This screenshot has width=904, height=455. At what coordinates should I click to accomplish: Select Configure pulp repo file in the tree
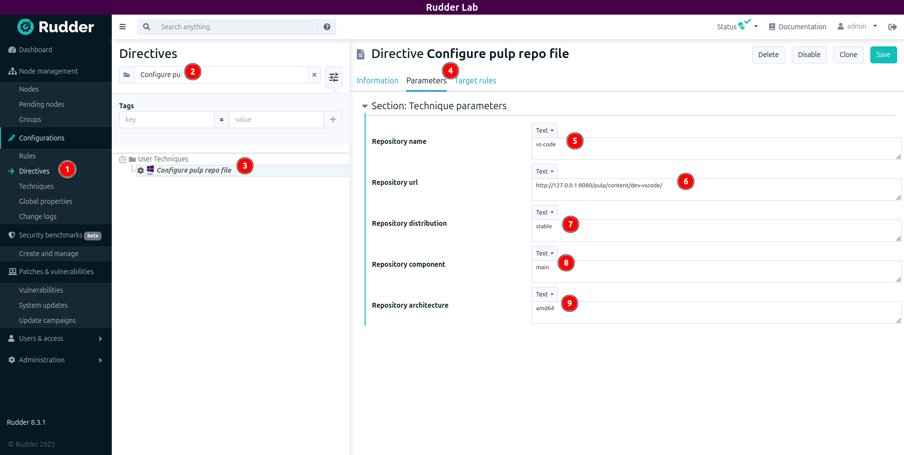[x=194, y=170]
